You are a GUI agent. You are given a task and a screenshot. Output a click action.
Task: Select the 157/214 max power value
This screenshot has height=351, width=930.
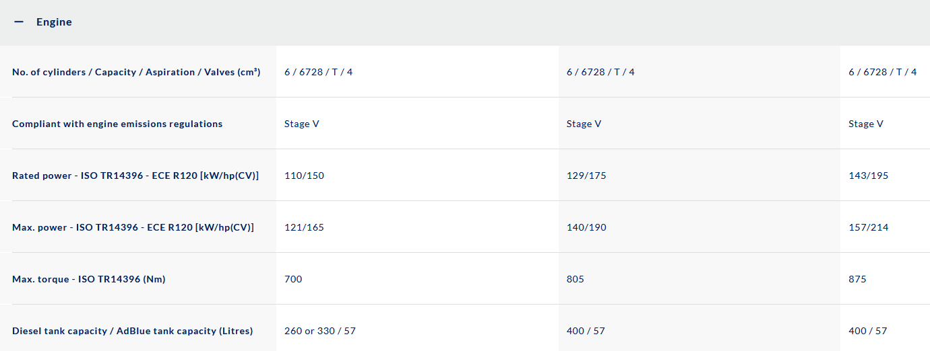(x=869, y=227)
